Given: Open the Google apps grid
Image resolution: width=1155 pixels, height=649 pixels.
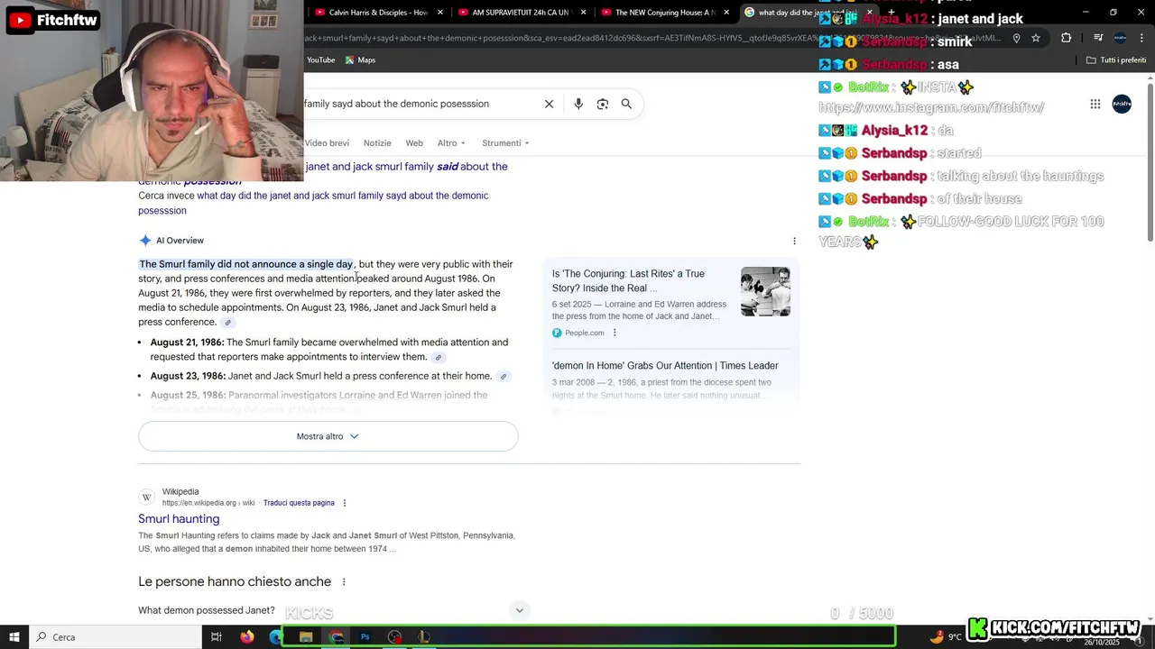Looking at the screenshot, I should click(1095, 104).
